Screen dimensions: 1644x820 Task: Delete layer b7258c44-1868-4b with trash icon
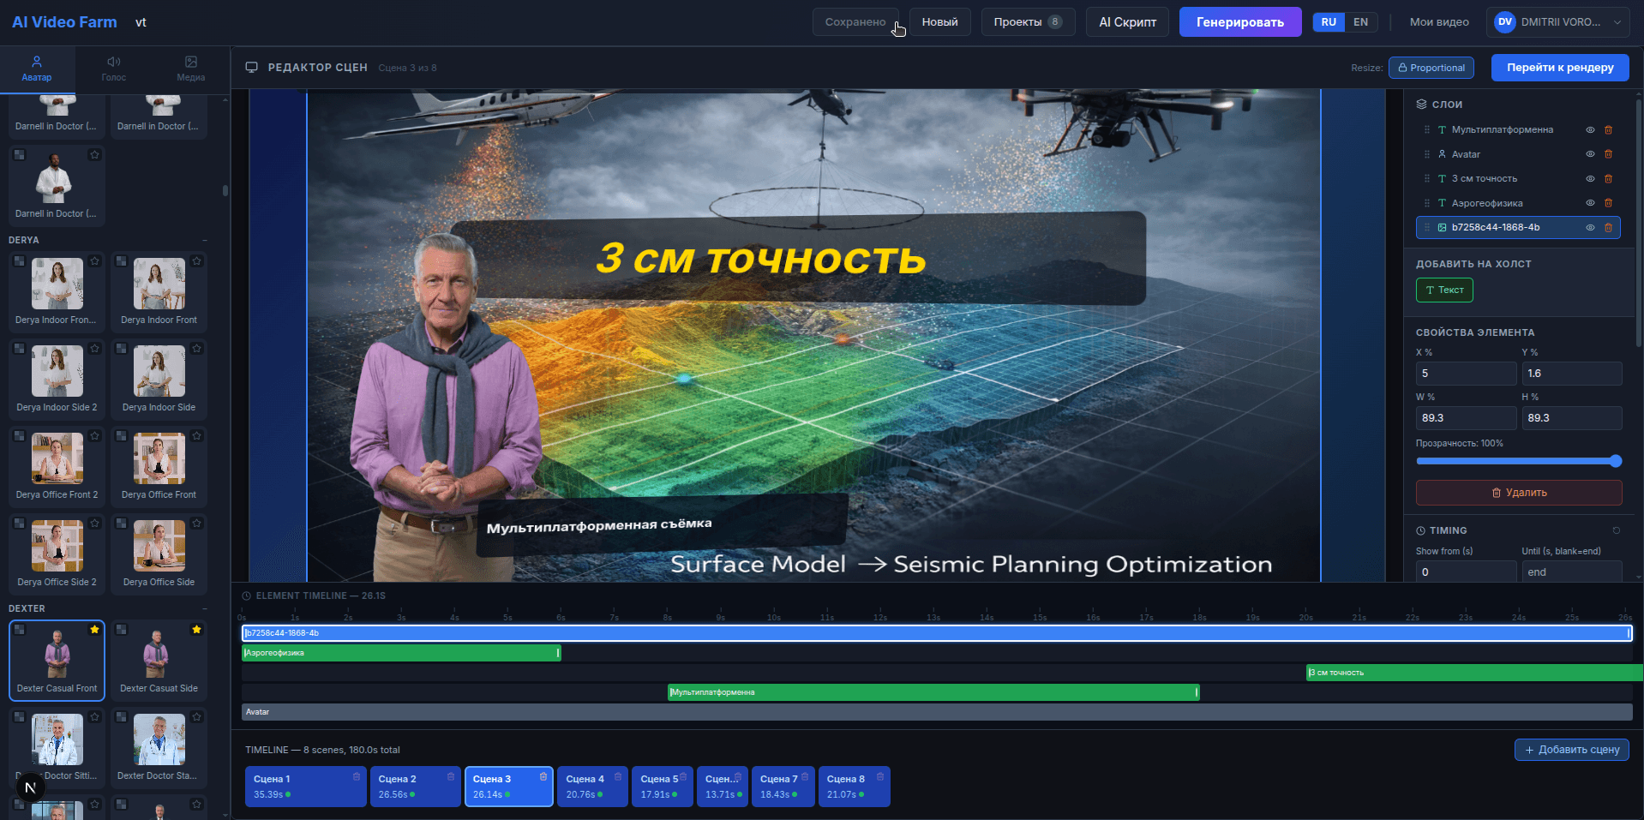pyautogui.click(x=1609, y=228)
